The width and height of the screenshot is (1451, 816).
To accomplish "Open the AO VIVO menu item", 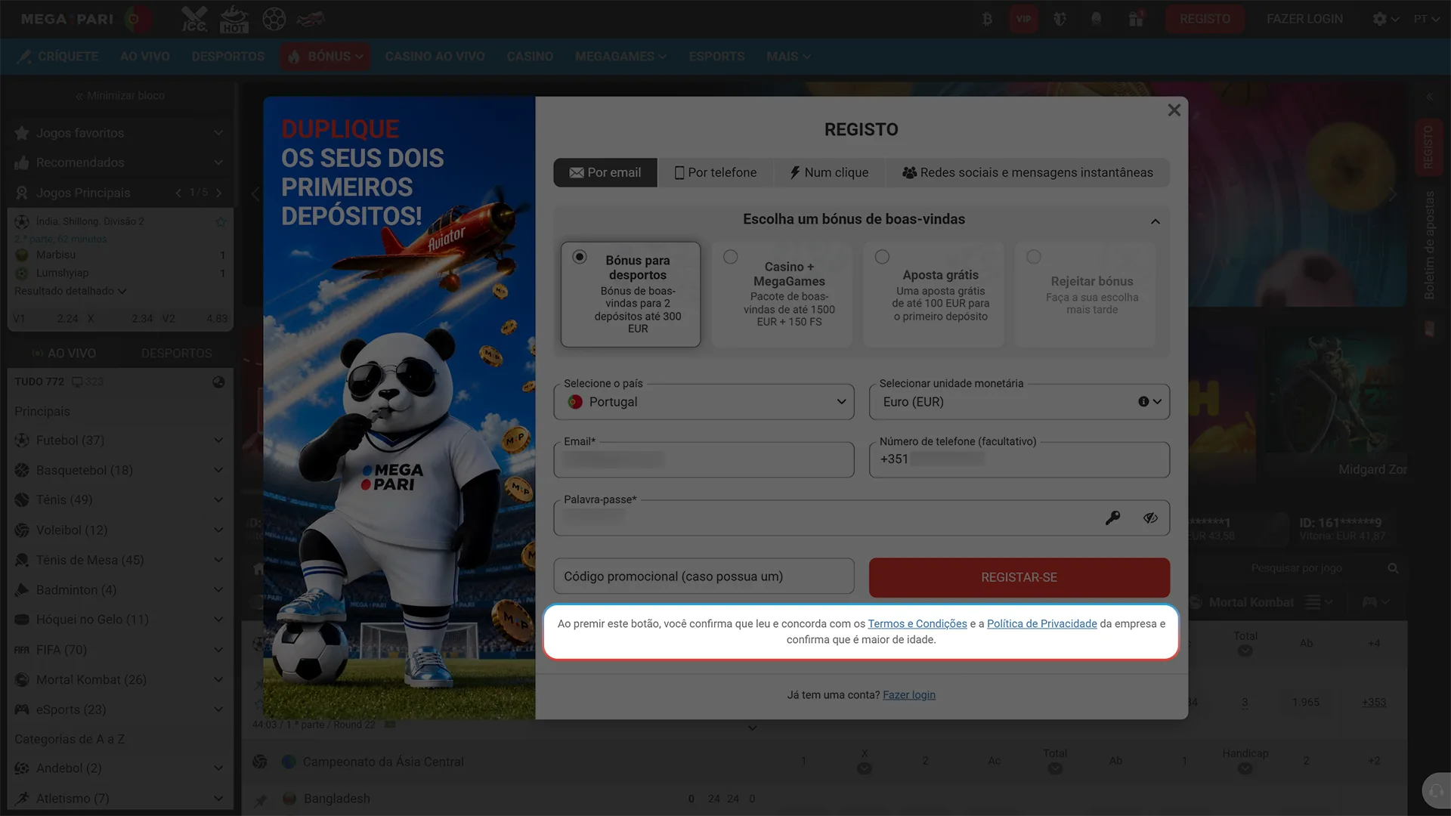I will (x=144, y=57).
